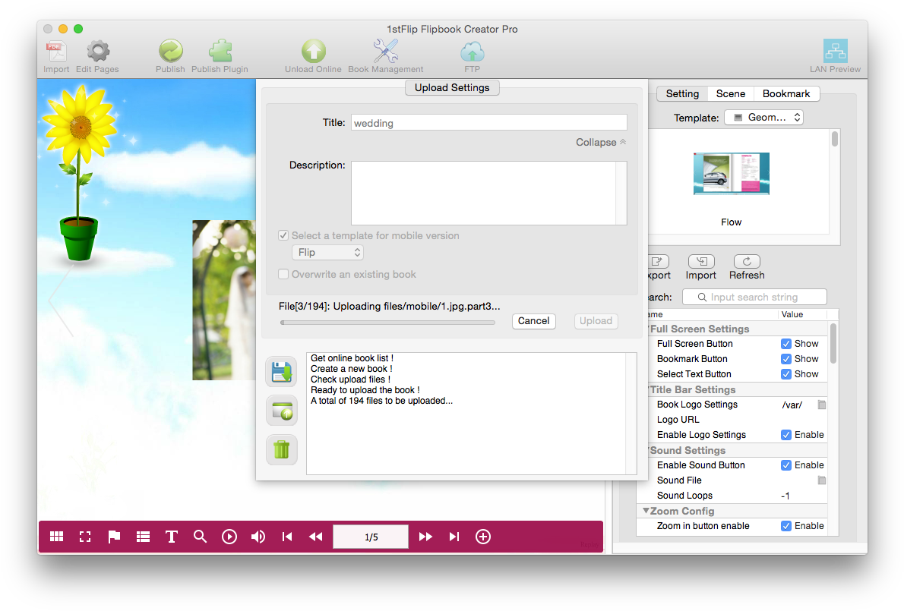The image size is (904, 611).
Task: Open the Flip mobile template dropdown
Action: [327, 252]
